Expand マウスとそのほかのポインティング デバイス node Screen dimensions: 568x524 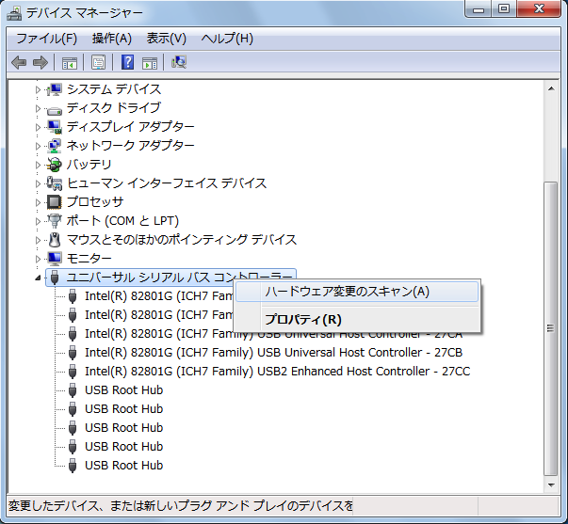(38, 240)
